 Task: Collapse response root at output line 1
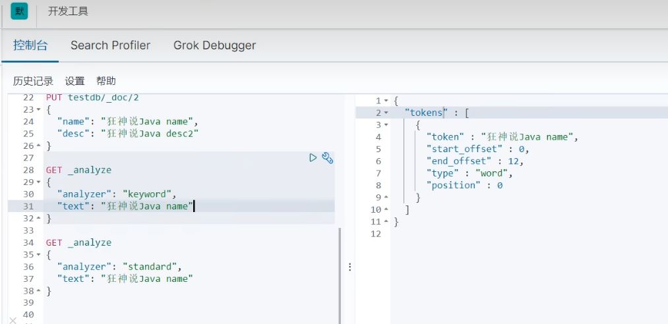386,101
